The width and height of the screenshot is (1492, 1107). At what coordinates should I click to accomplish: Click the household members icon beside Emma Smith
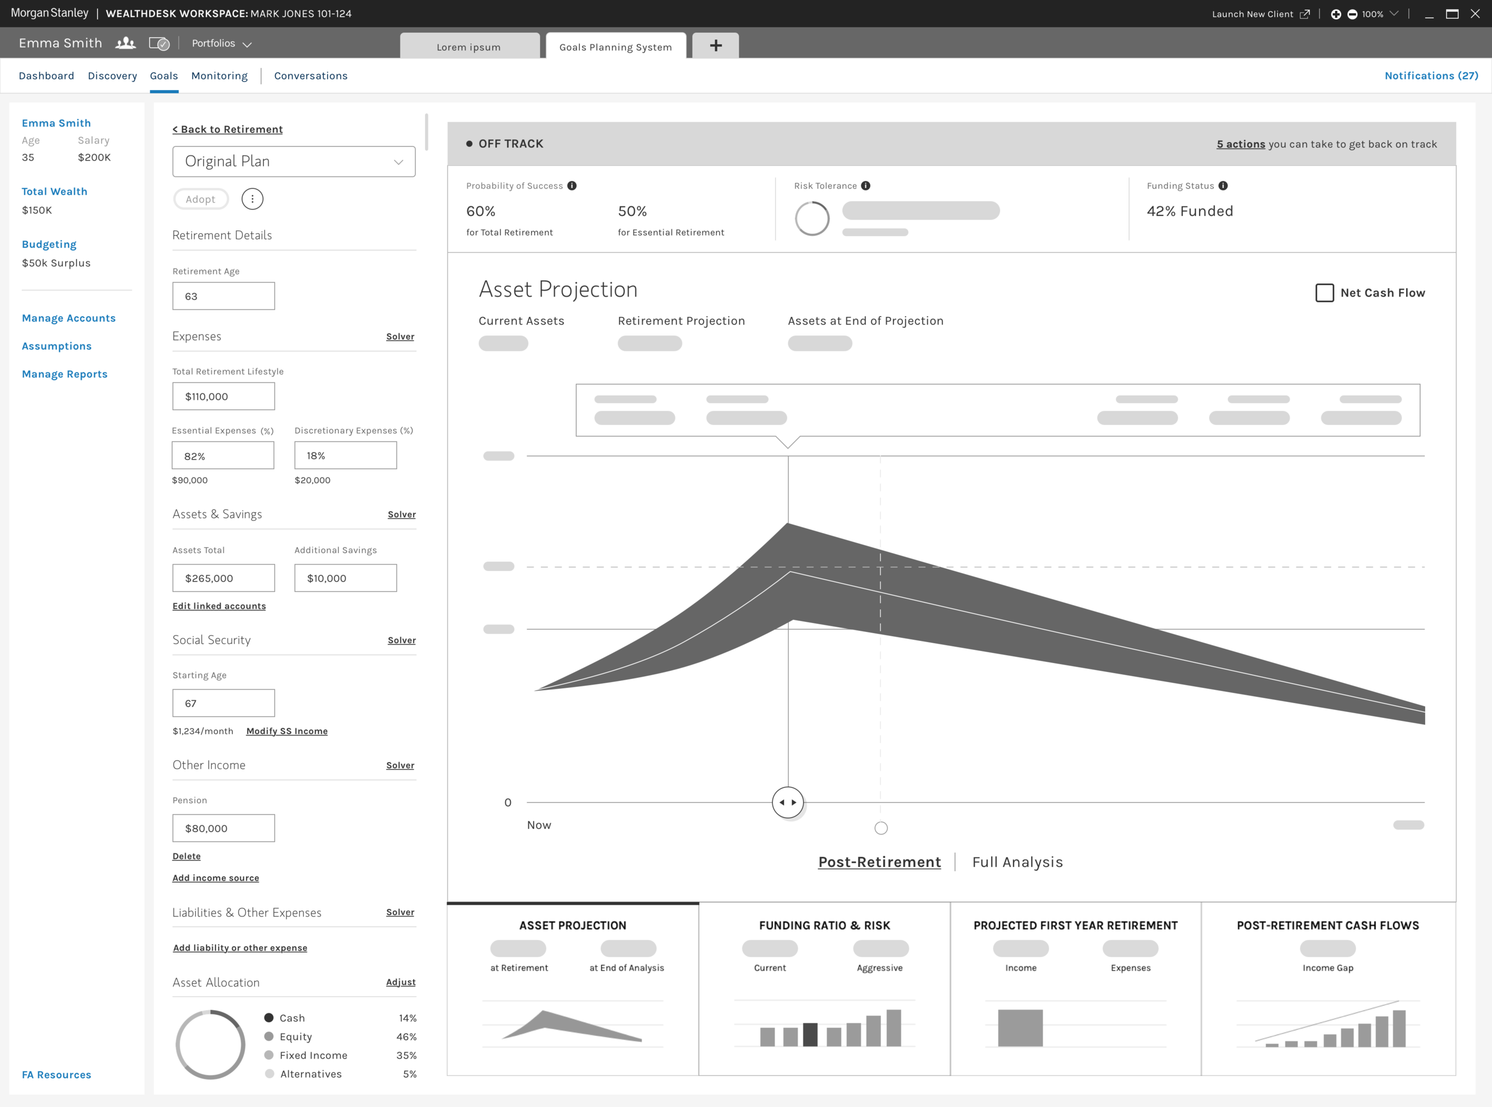[125, 44]
